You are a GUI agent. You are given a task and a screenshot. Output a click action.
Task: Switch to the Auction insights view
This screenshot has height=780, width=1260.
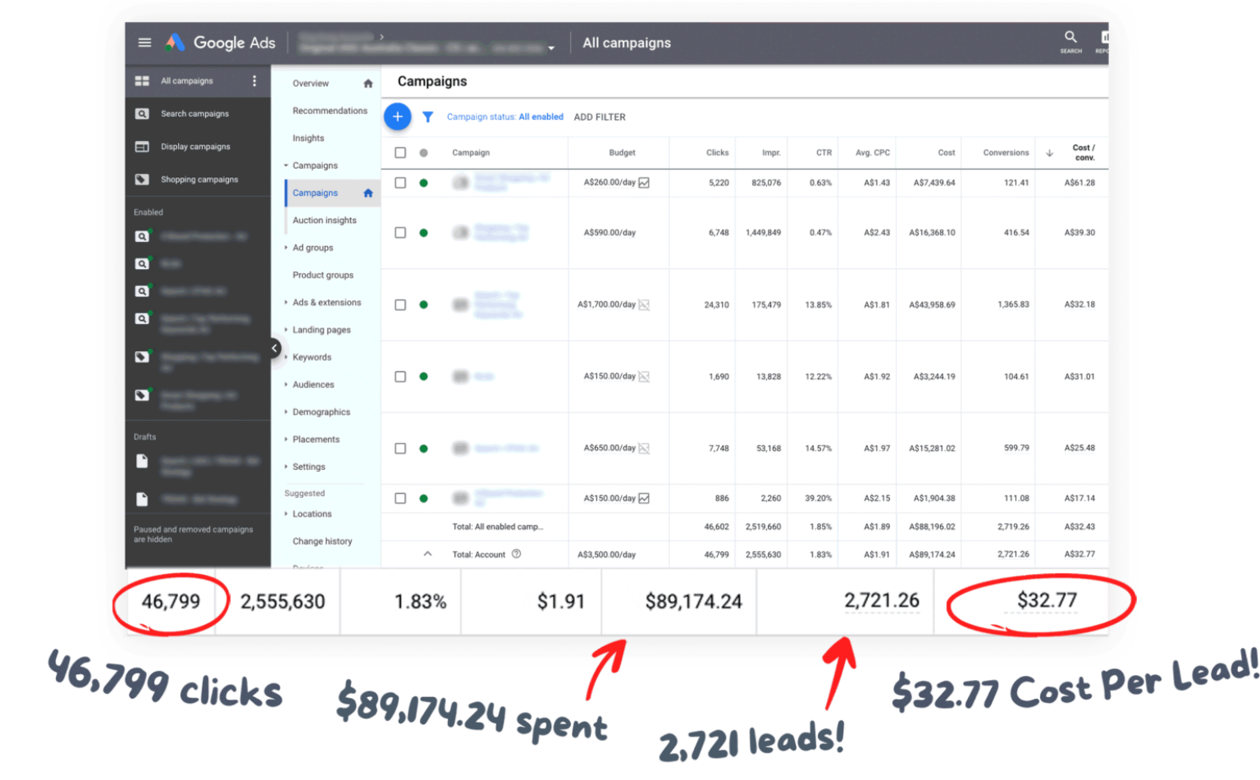(x=324, y=220)
